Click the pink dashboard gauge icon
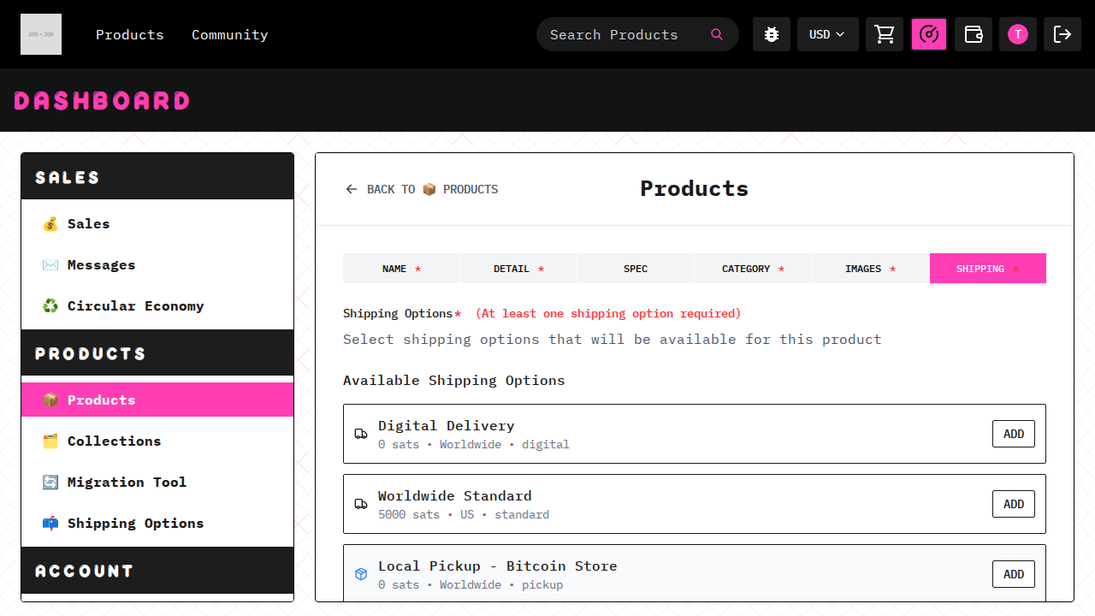 click(x=929, y=34)
